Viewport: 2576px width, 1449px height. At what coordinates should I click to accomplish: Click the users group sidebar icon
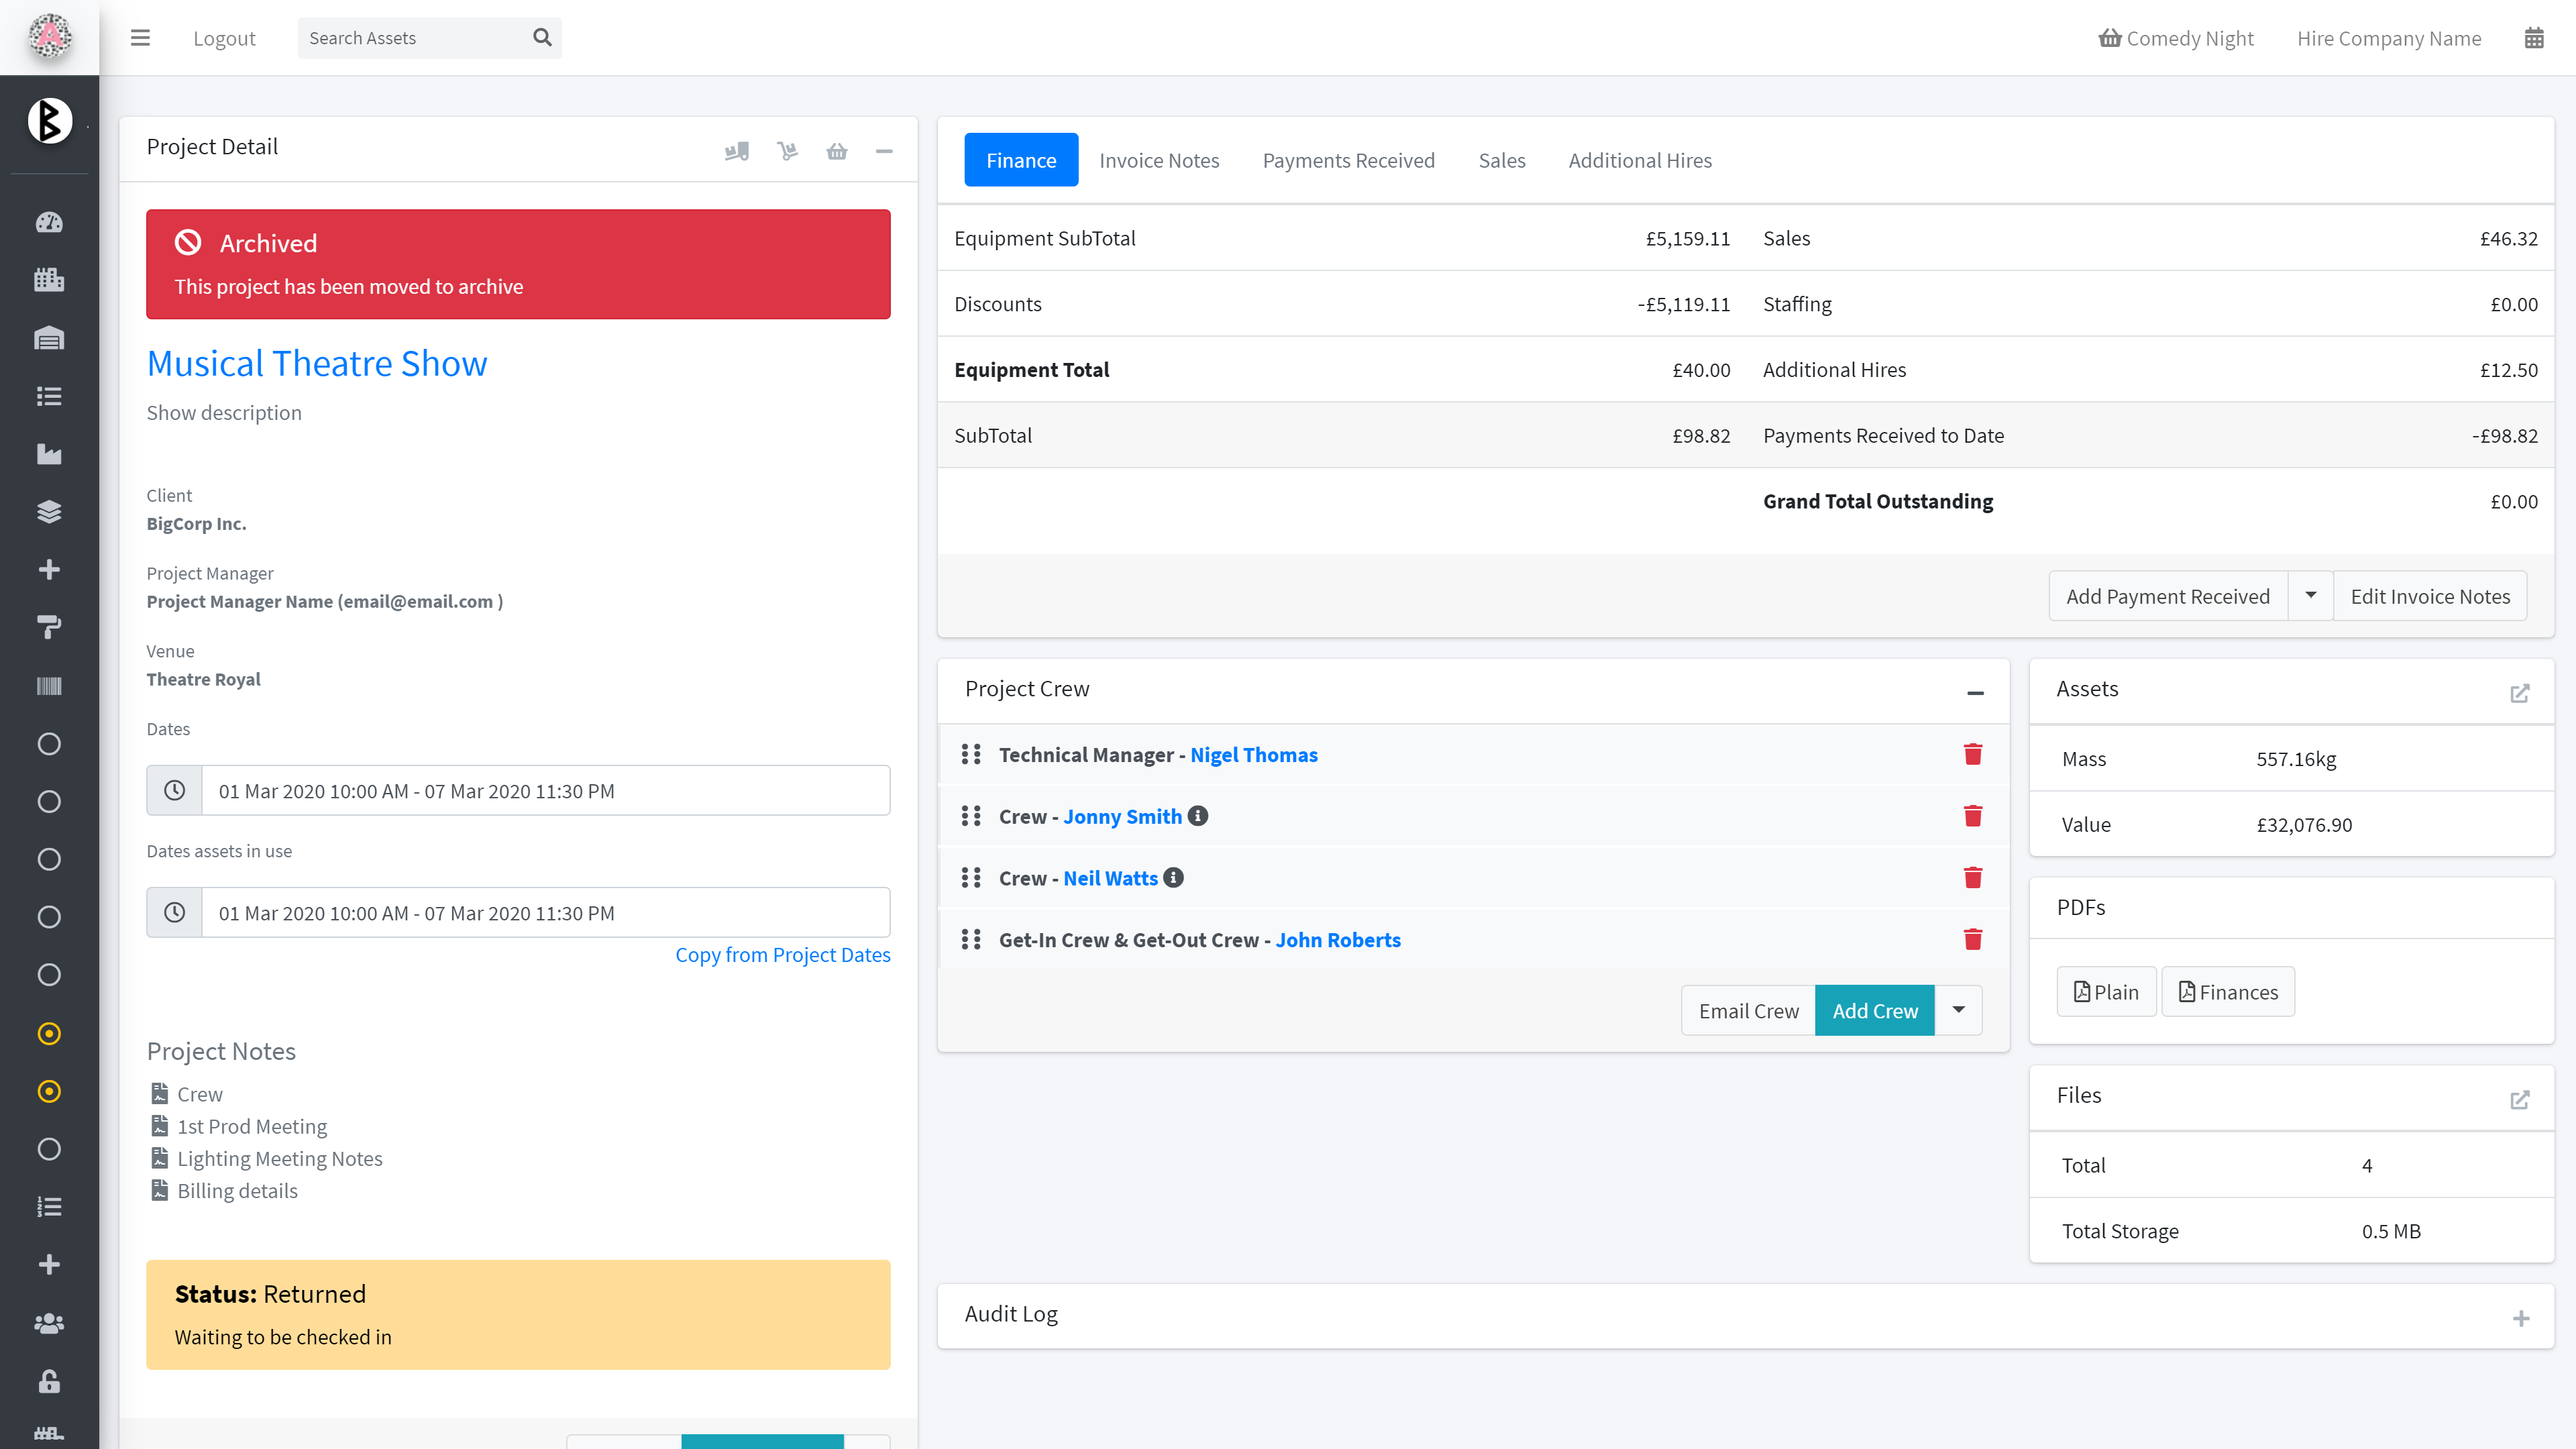[x=49, y=1323]
